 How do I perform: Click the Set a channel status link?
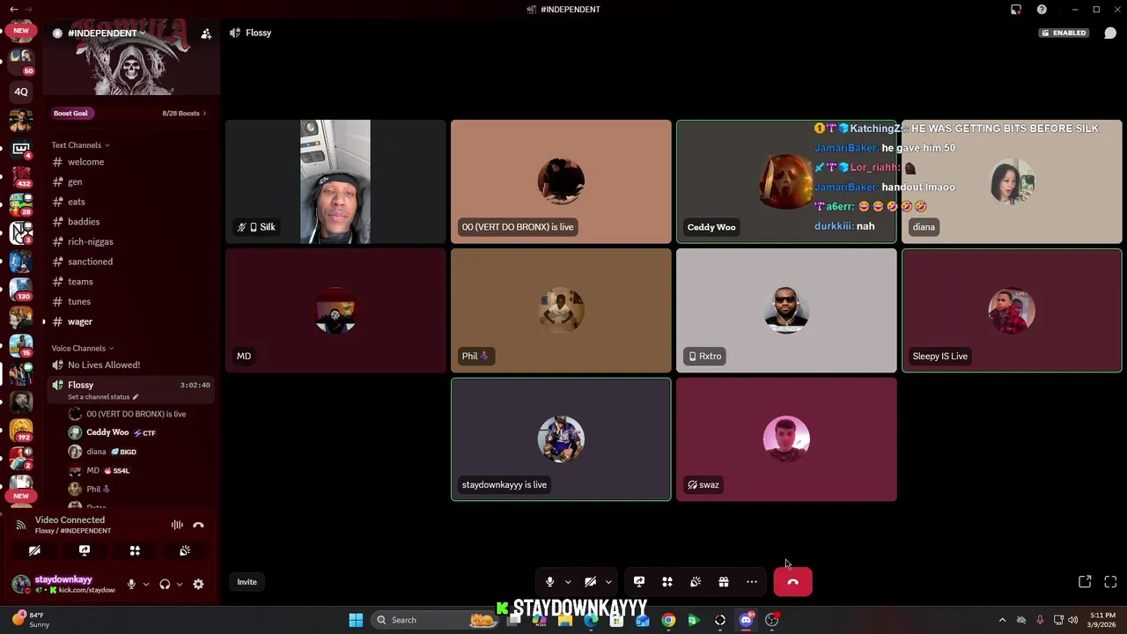coord(103,397)
